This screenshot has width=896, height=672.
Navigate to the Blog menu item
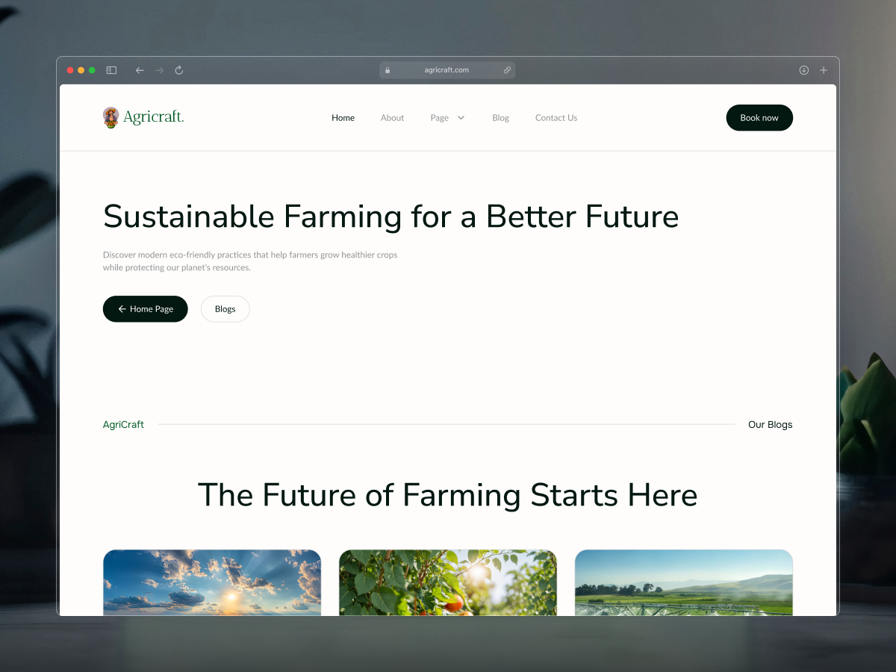coord(500,117)
